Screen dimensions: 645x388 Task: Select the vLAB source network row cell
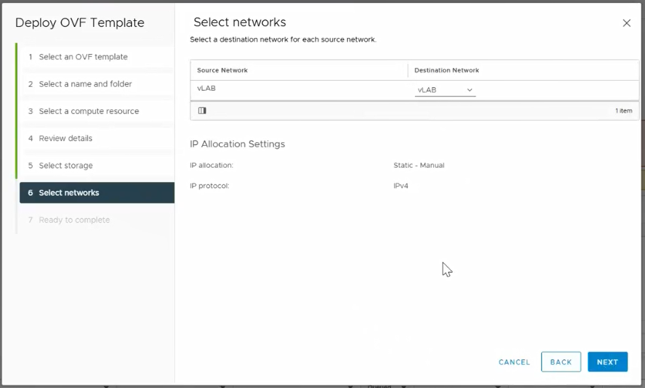coord(206,89)
